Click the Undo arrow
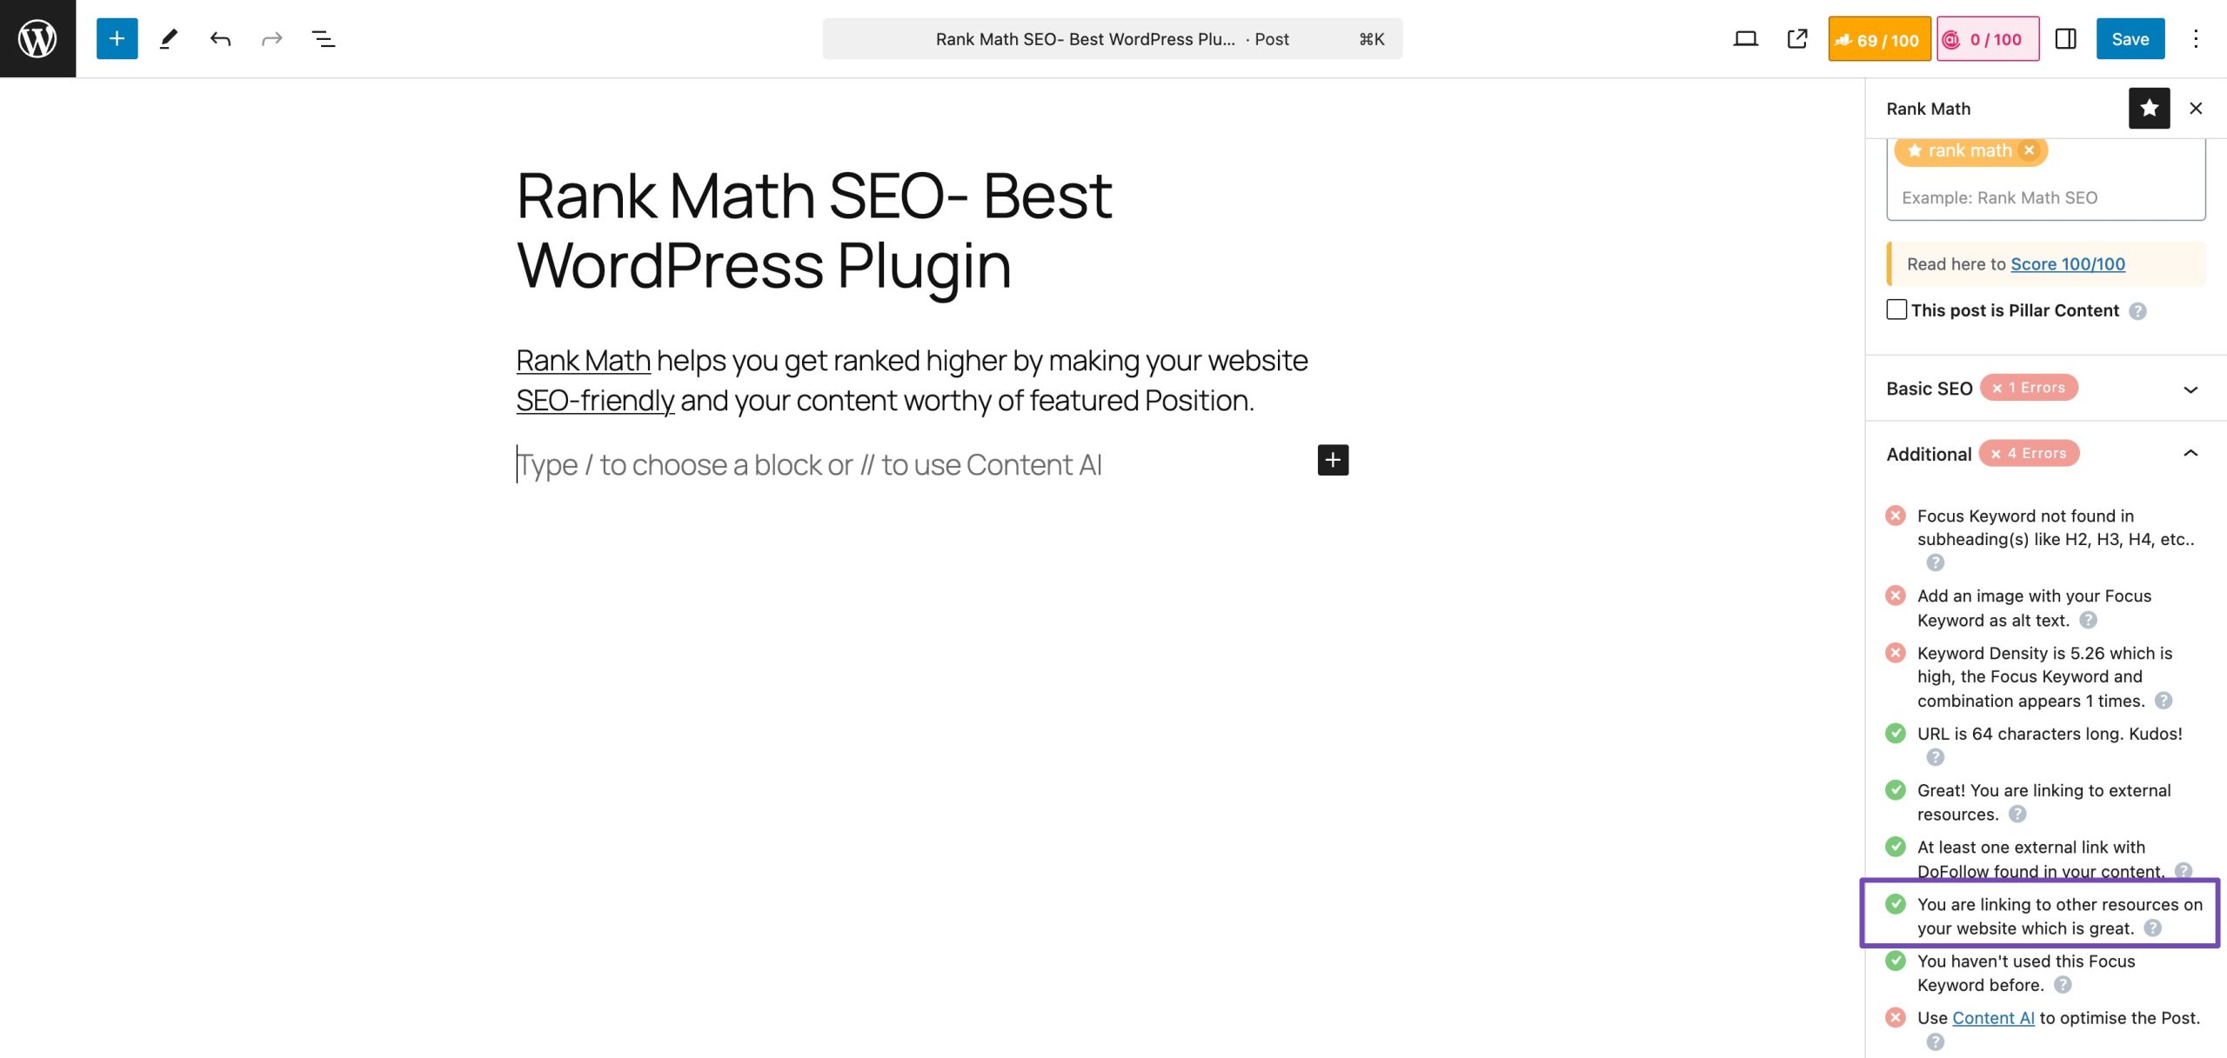This screenshot has width=2227, height=1058. click(220, 38)
